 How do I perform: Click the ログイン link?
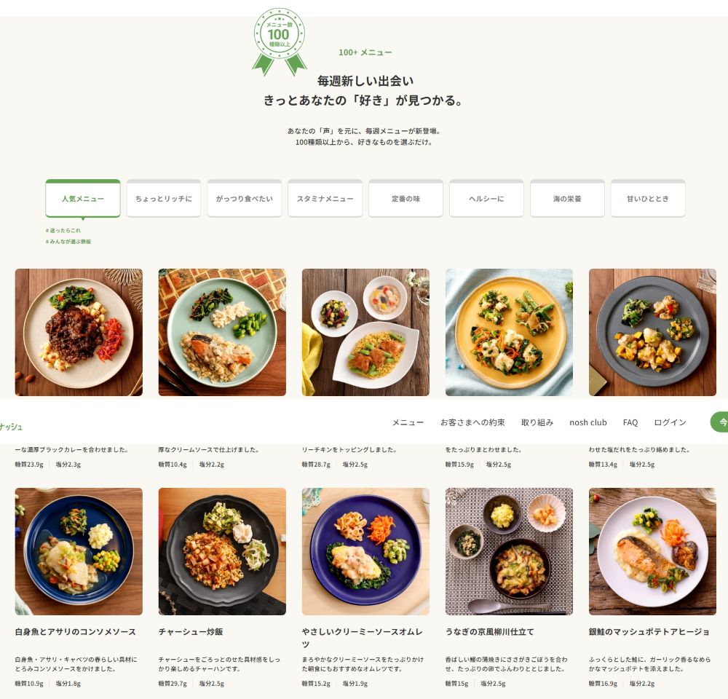[x=670, y=422]
